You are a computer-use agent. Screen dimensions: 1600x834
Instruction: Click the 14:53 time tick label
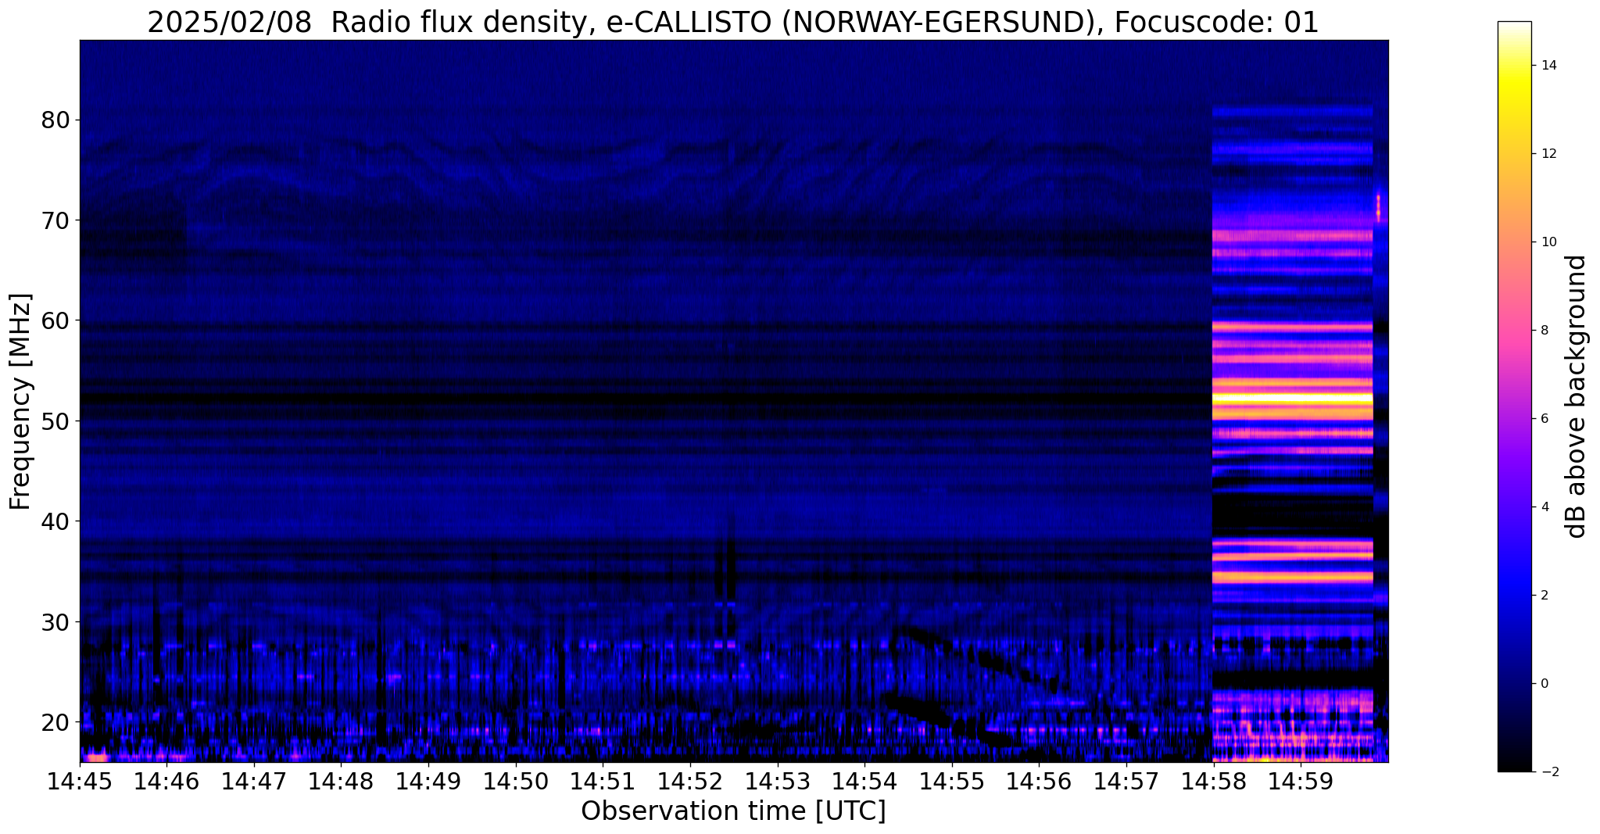coord(777,780)
